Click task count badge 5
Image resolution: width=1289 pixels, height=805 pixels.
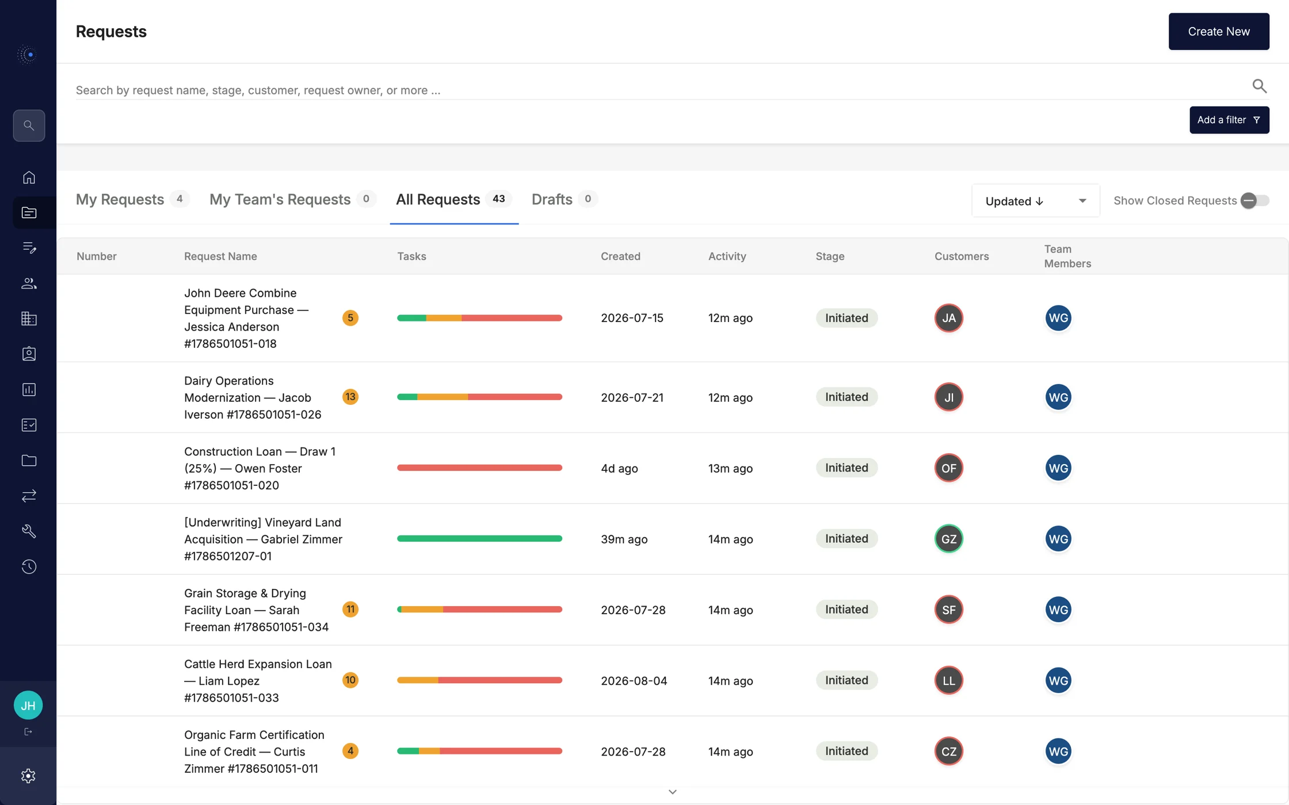pos(350,317)
